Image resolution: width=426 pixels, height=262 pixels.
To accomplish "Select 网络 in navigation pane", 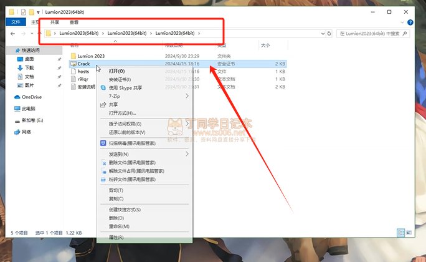I will click(x=26, y=132).
